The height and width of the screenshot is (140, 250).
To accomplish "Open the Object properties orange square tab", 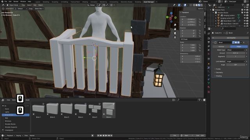I will [209, 64].
